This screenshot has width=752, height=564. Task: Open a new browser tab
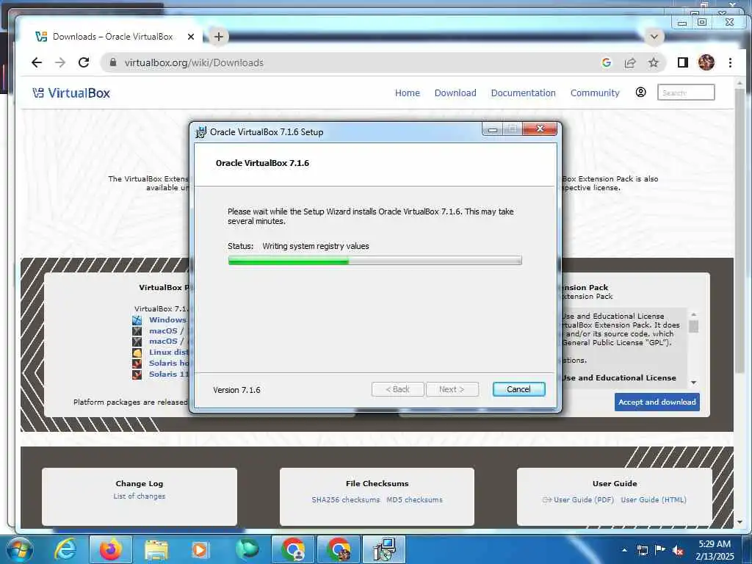(x=219, y=37)
